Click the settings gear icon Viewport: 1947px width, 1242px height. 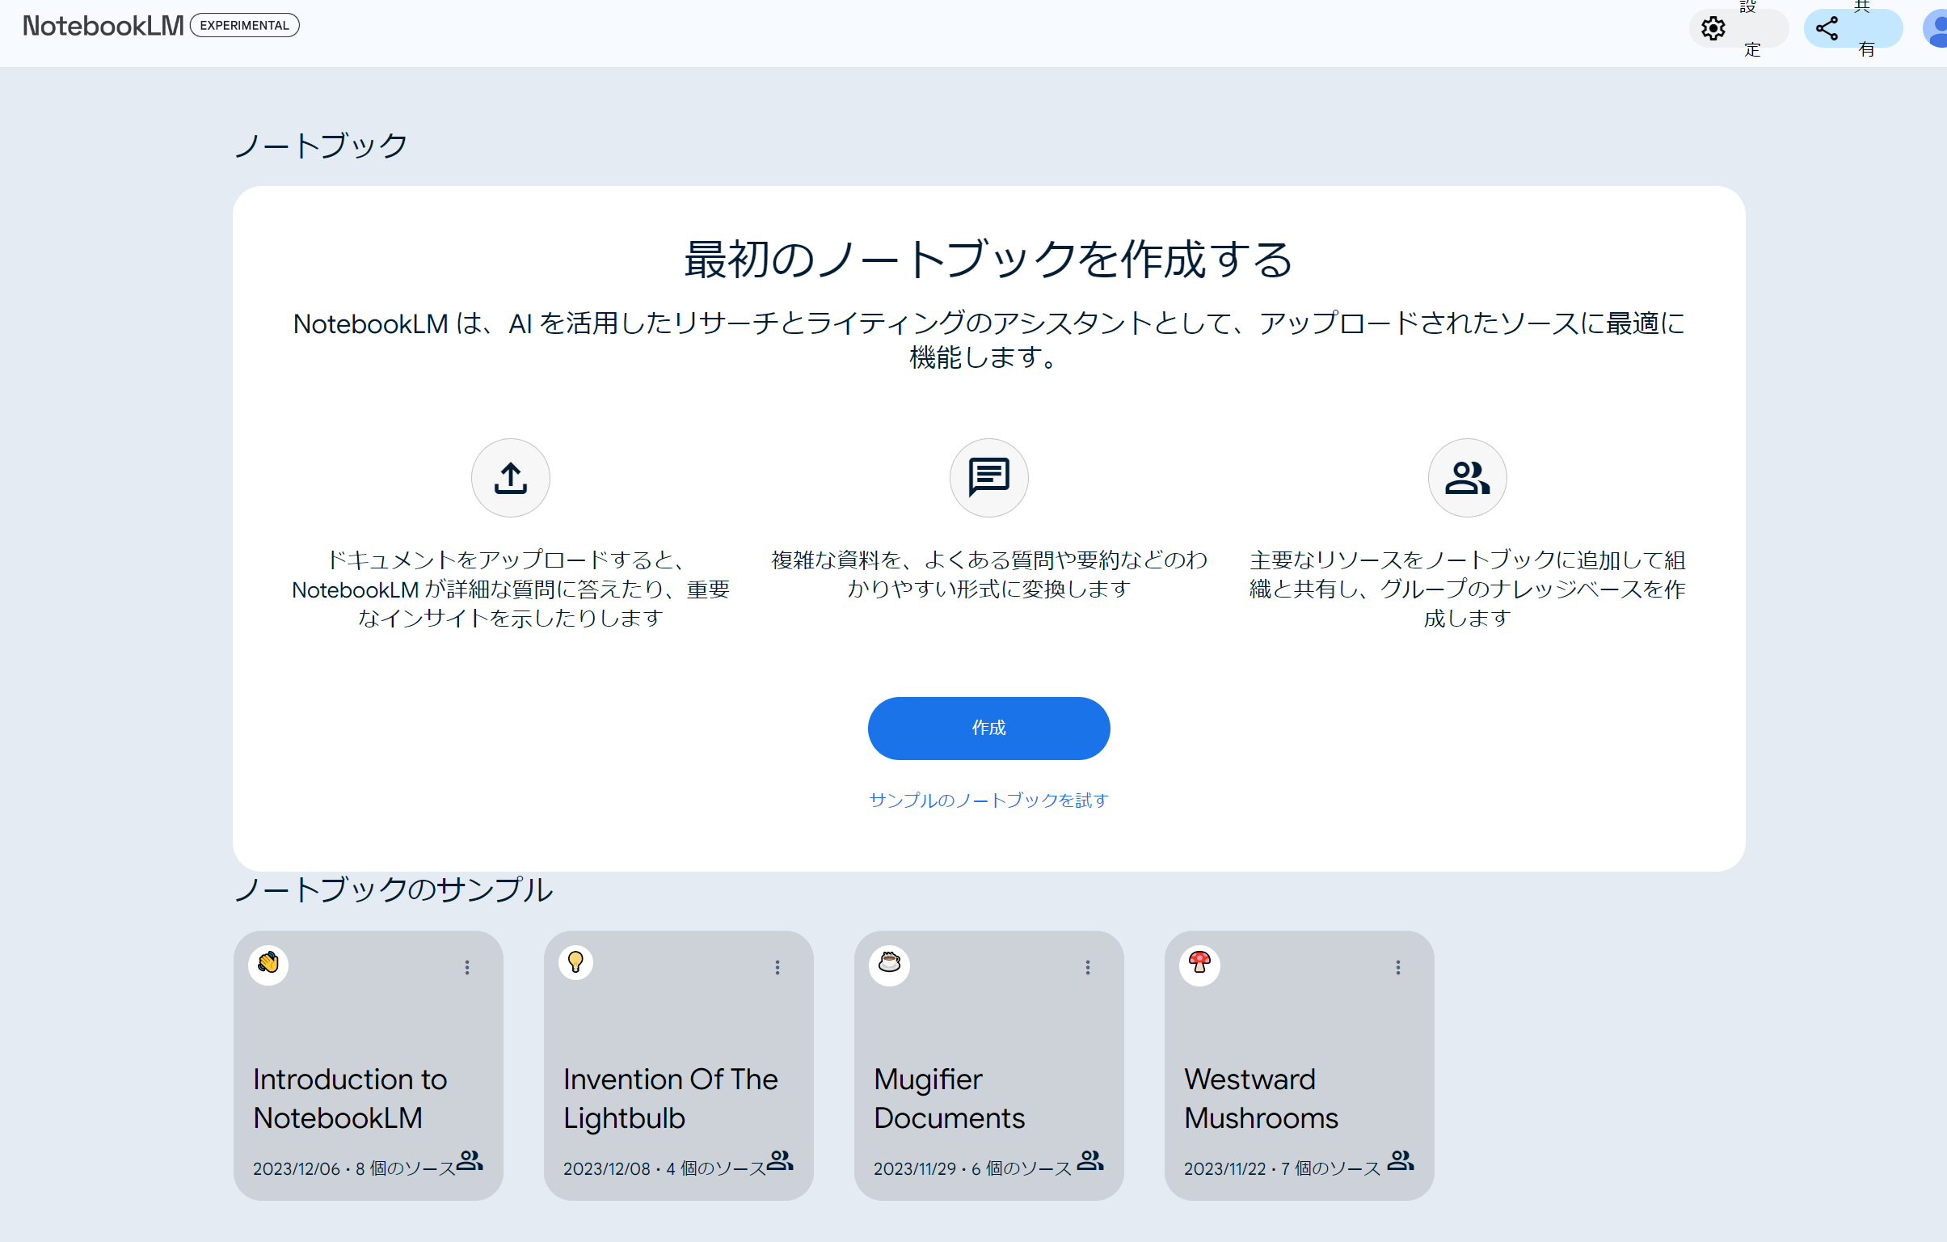(1713, 29)
